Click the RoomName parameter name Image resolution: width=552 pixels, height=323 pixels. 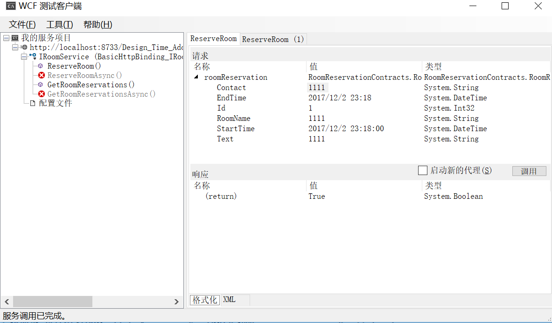(233, 119)
